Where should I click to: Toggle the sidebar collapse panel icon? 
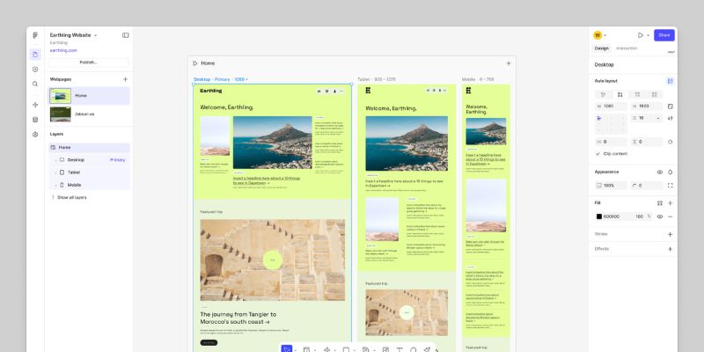pyautogui.click(x=125, y=35)
